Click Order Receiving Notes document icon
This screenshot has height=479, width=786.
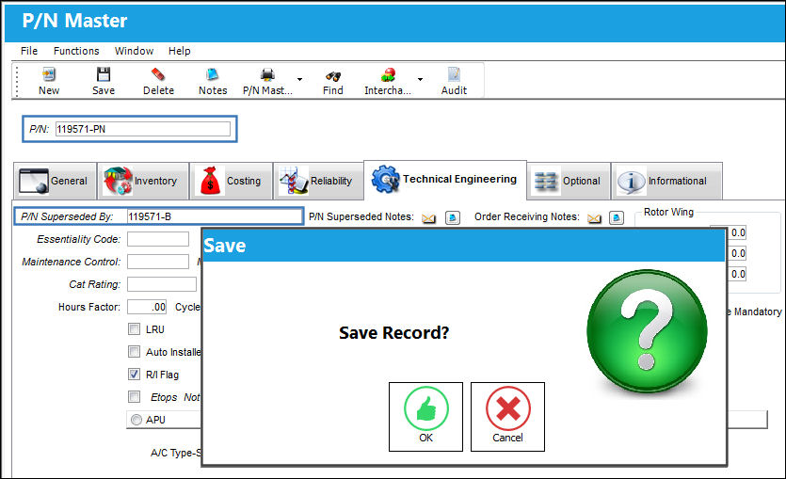click(617, 217)
